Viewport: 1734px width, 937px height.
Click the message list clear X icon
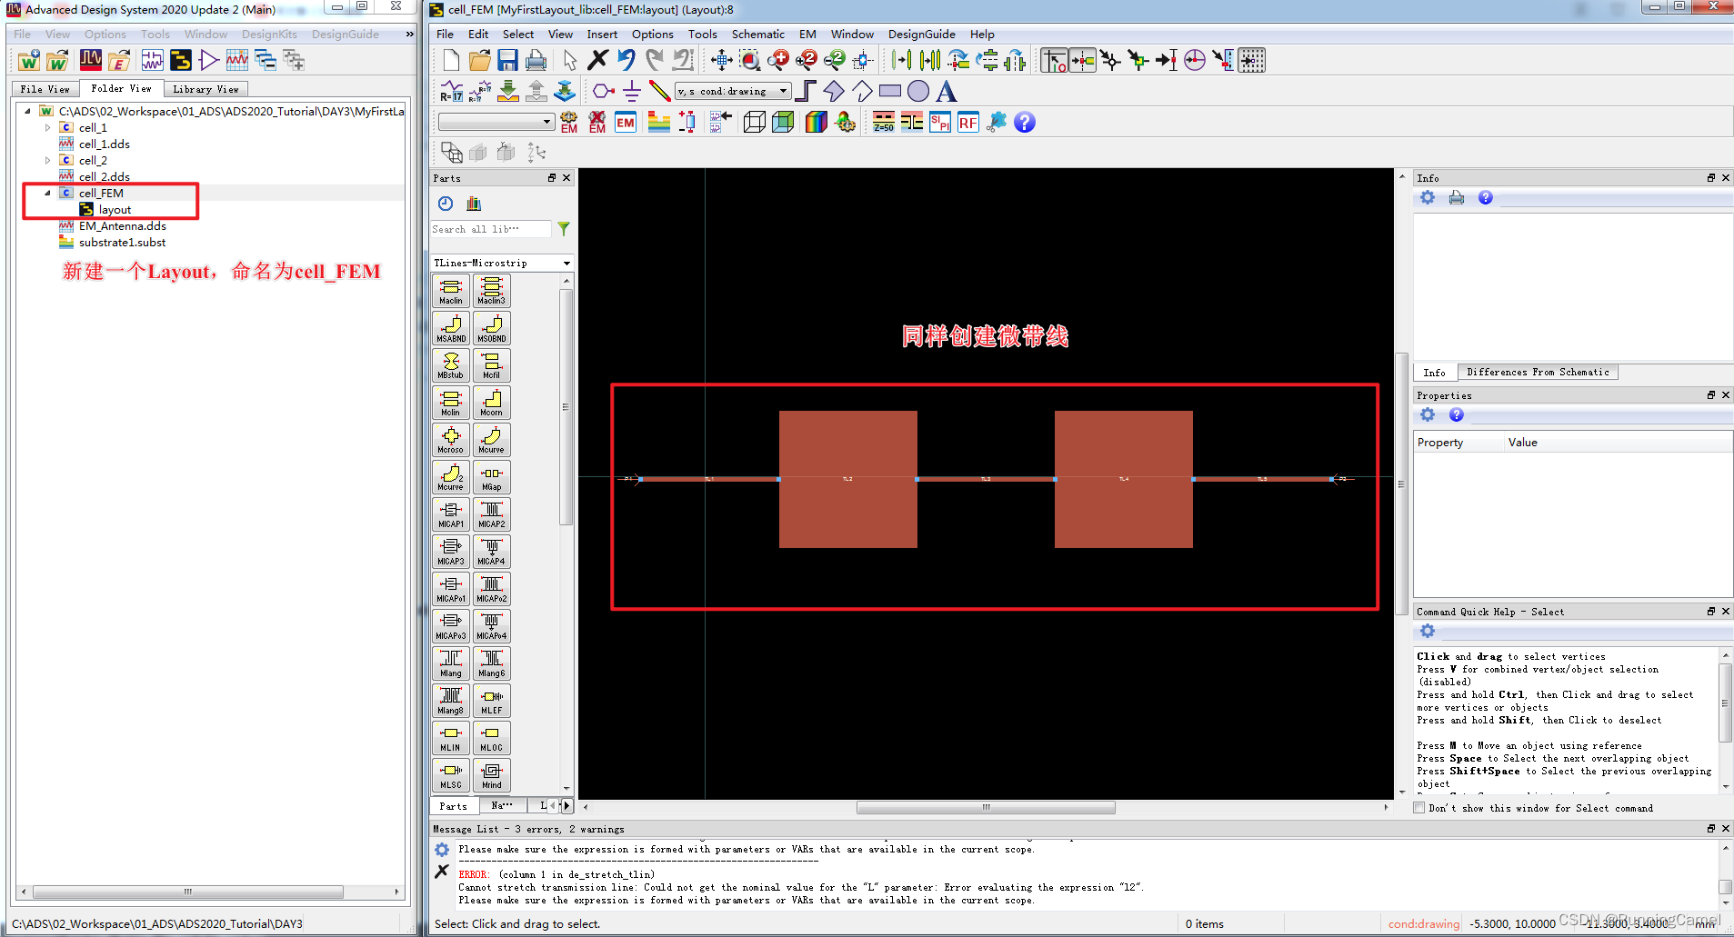coord(442,872)
